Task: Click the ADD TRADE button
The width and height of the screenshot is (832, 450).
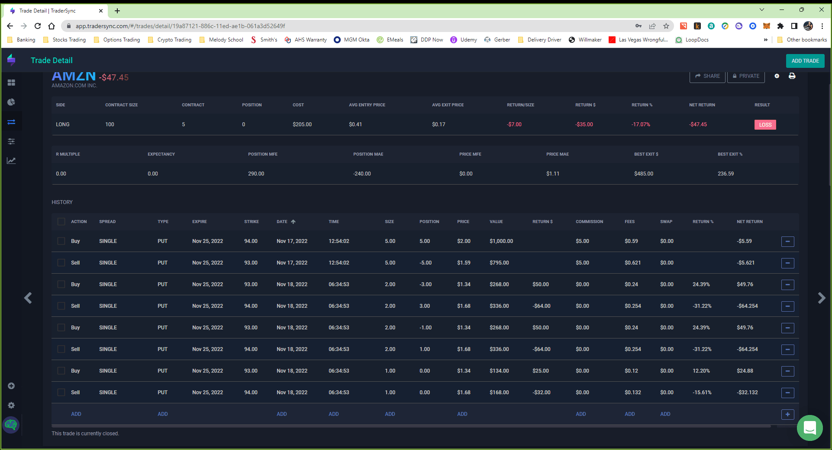Action: [805, 61]
